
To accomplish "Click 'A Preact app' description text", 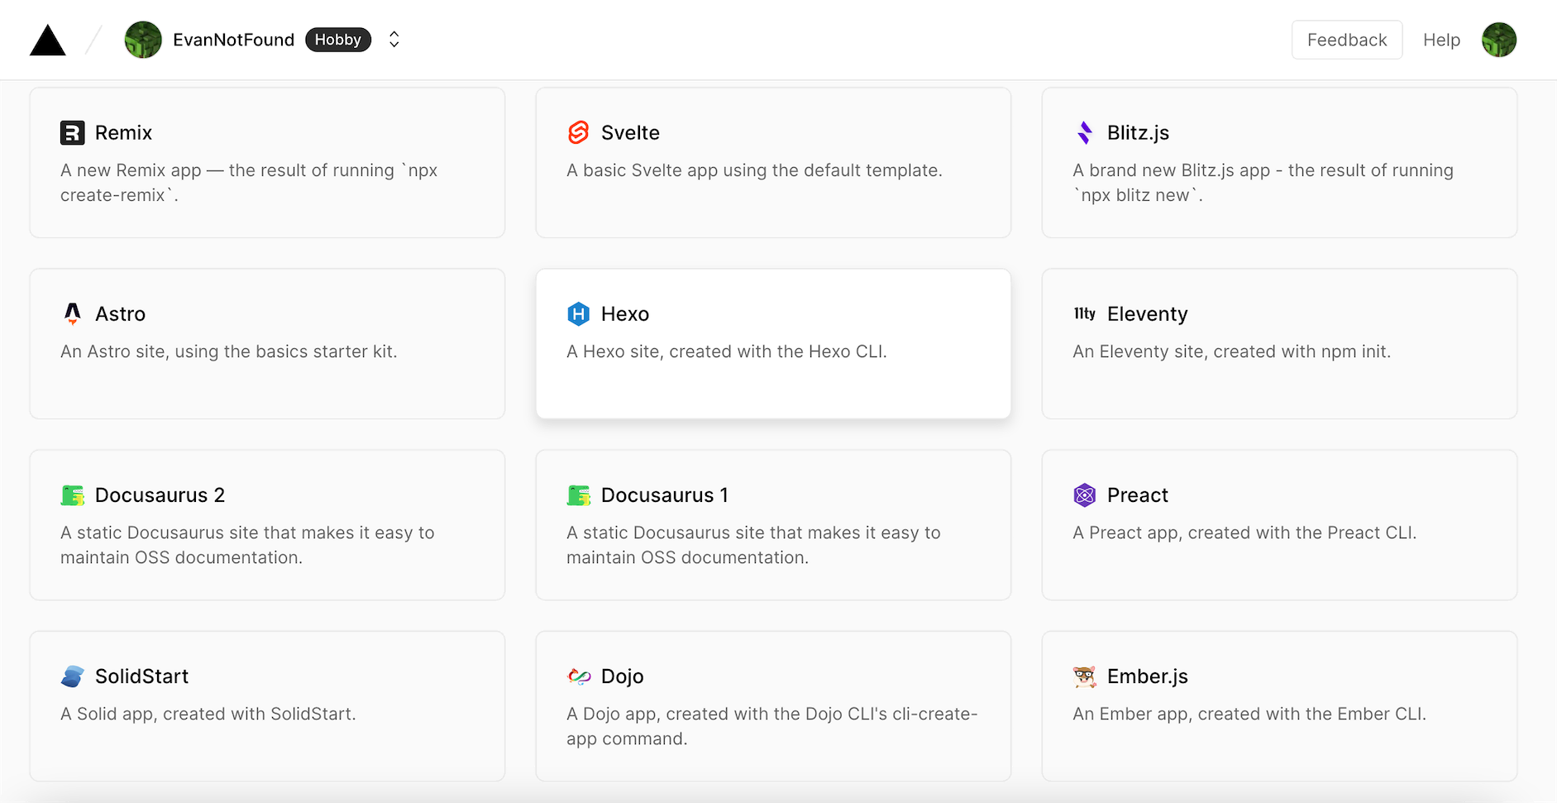I will (x=1244, y=532).
